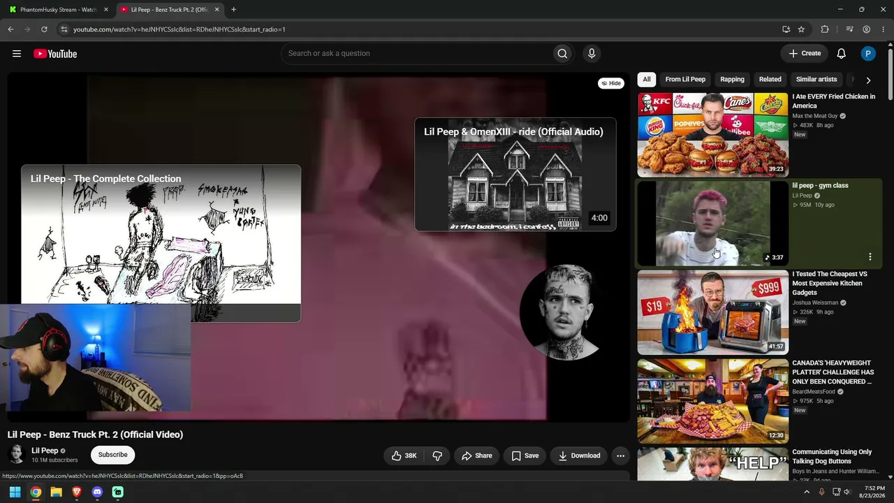The width and height of the screenshot is (894, 503).
Task: Click the Create button
Action: (x=805, y=54)
